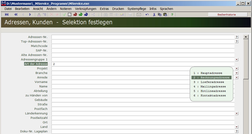Viewport: 252px width, 134px height.
Task: Click the lookup button beside Adressen-Nr.
Action: [237, 37]
